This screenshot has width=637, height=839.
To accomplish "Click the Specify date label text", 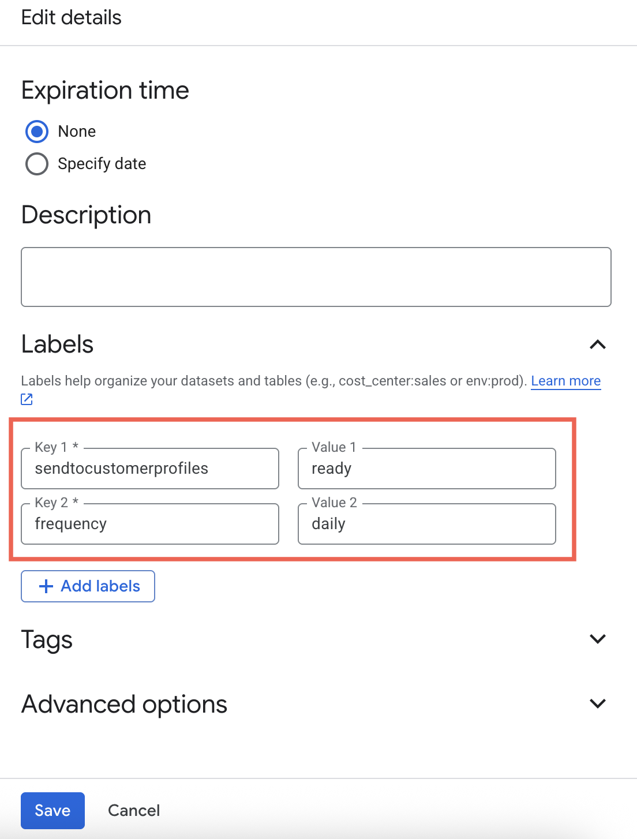I will tap(102, 164).
